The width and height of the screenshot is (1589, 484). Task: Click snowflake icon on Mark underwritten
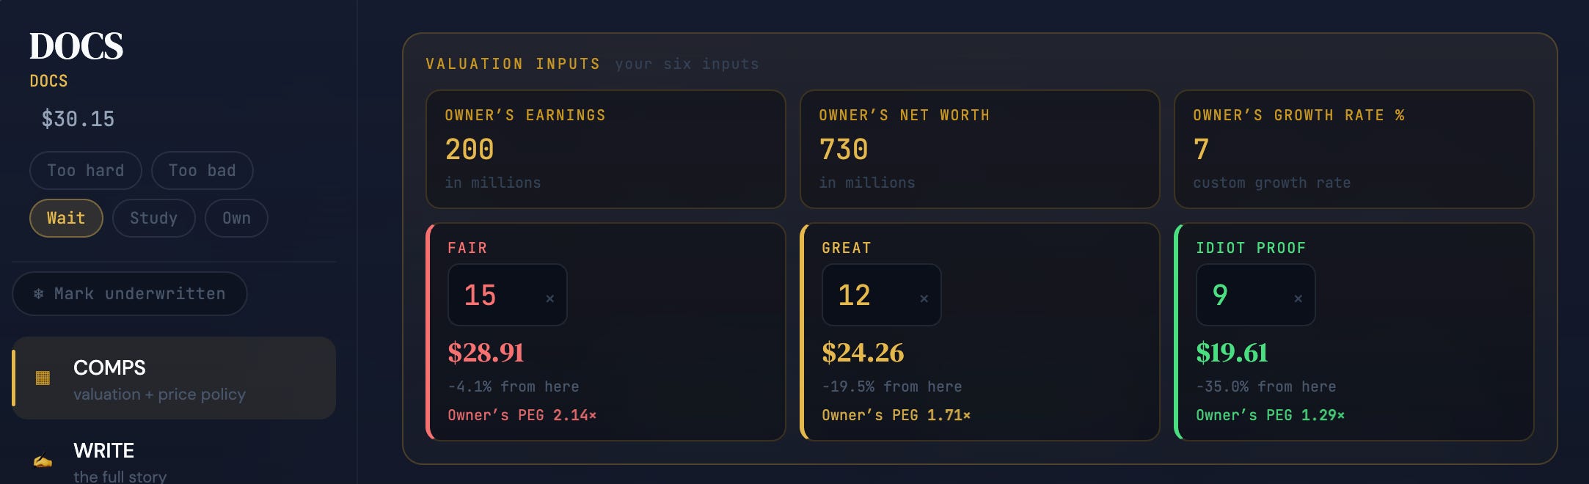38,294
